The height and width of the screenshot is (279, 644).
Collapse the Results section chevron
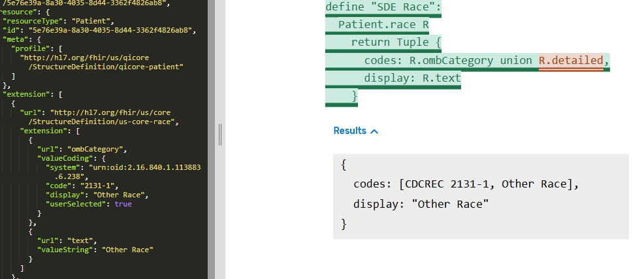[x=374, y=131]
